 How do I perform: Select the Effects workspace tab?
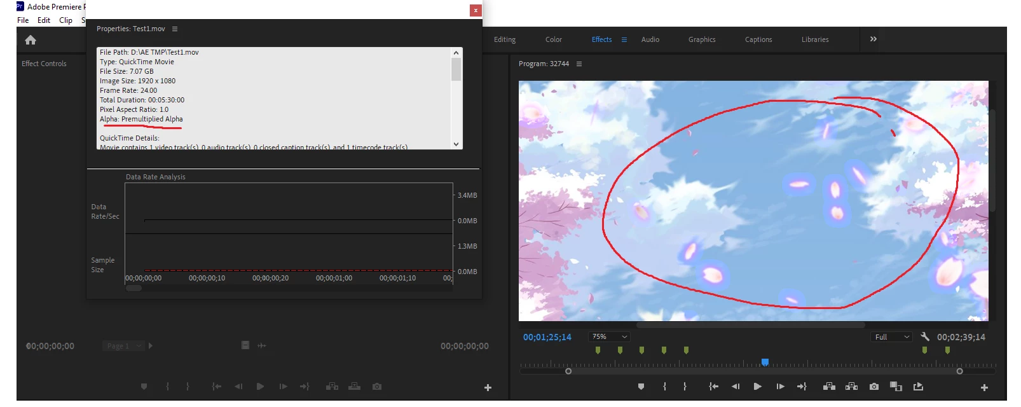(x=601, y=39)
